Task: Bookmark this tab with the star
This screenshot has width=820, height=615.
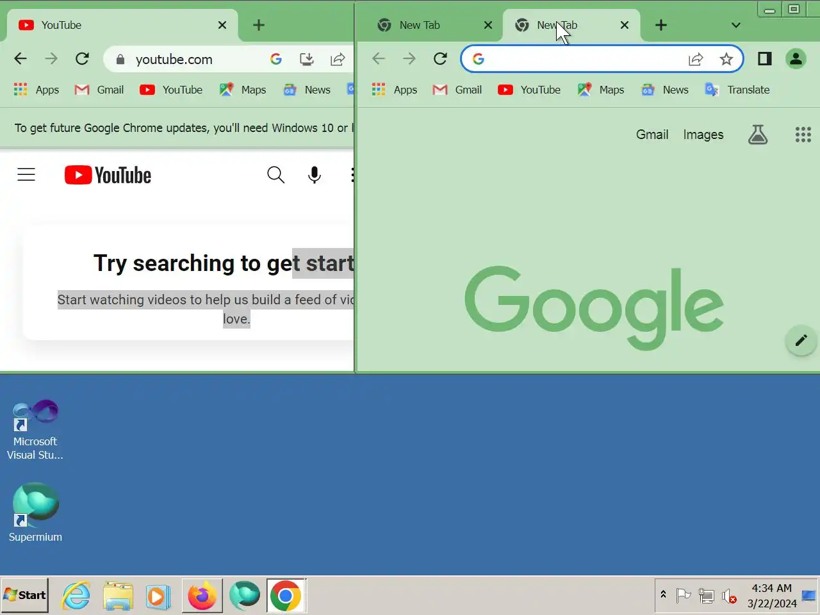Action: tap(726, 59)
